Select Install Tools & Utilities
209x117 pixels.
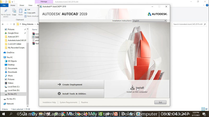pos(72,94)
